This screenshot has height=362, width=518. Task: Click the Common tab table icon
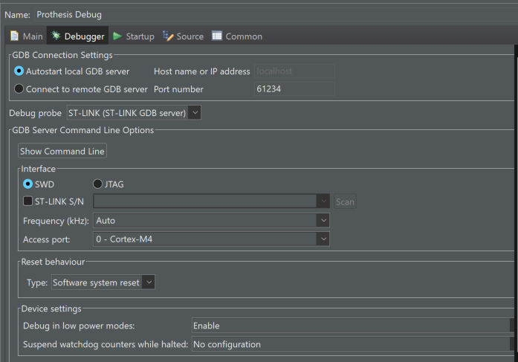(x=217, y=36)
